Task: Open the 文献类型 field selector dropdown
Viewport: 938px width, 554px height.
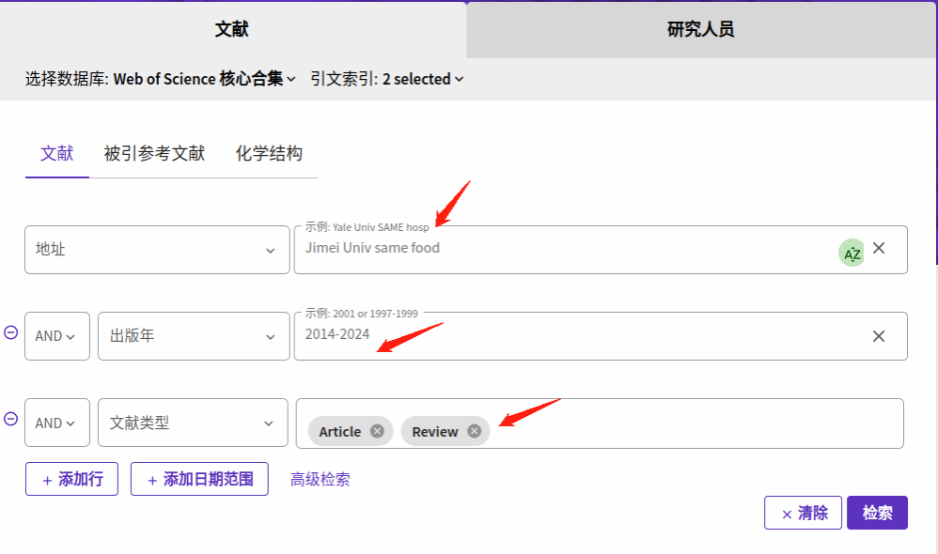Action: coord(193,423)
